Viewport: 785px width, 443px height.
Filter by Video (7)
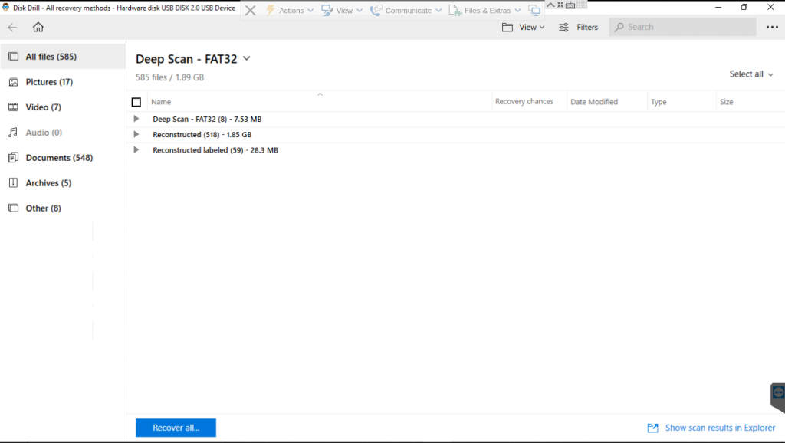63,107
